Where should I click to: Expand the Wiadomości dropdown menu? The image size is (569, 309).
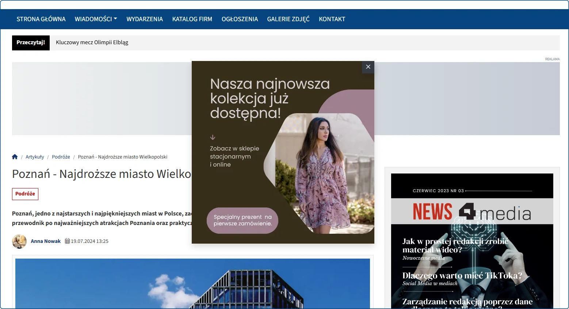[96, 19]
